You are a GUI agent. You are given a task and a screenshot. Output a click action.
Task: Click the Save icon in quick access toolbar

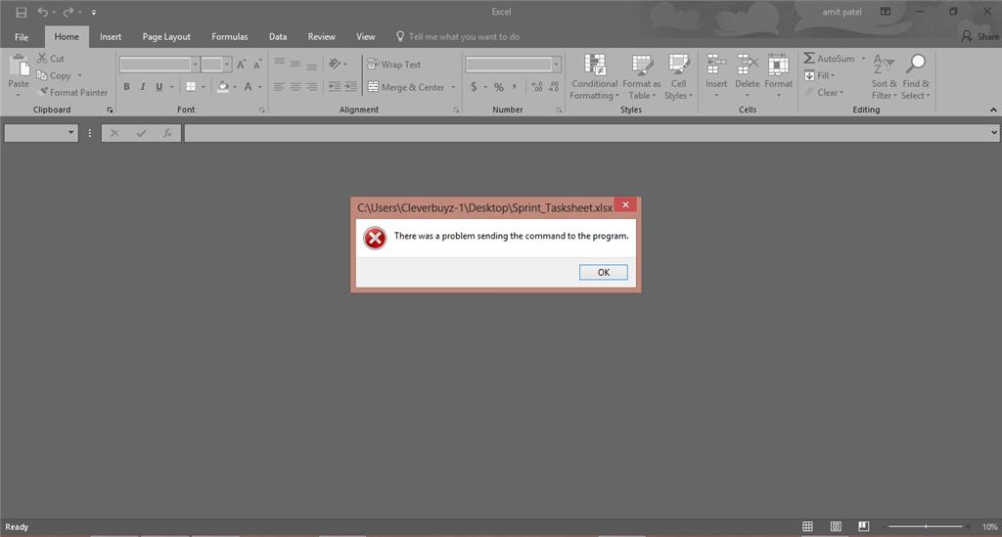point(22,12)
